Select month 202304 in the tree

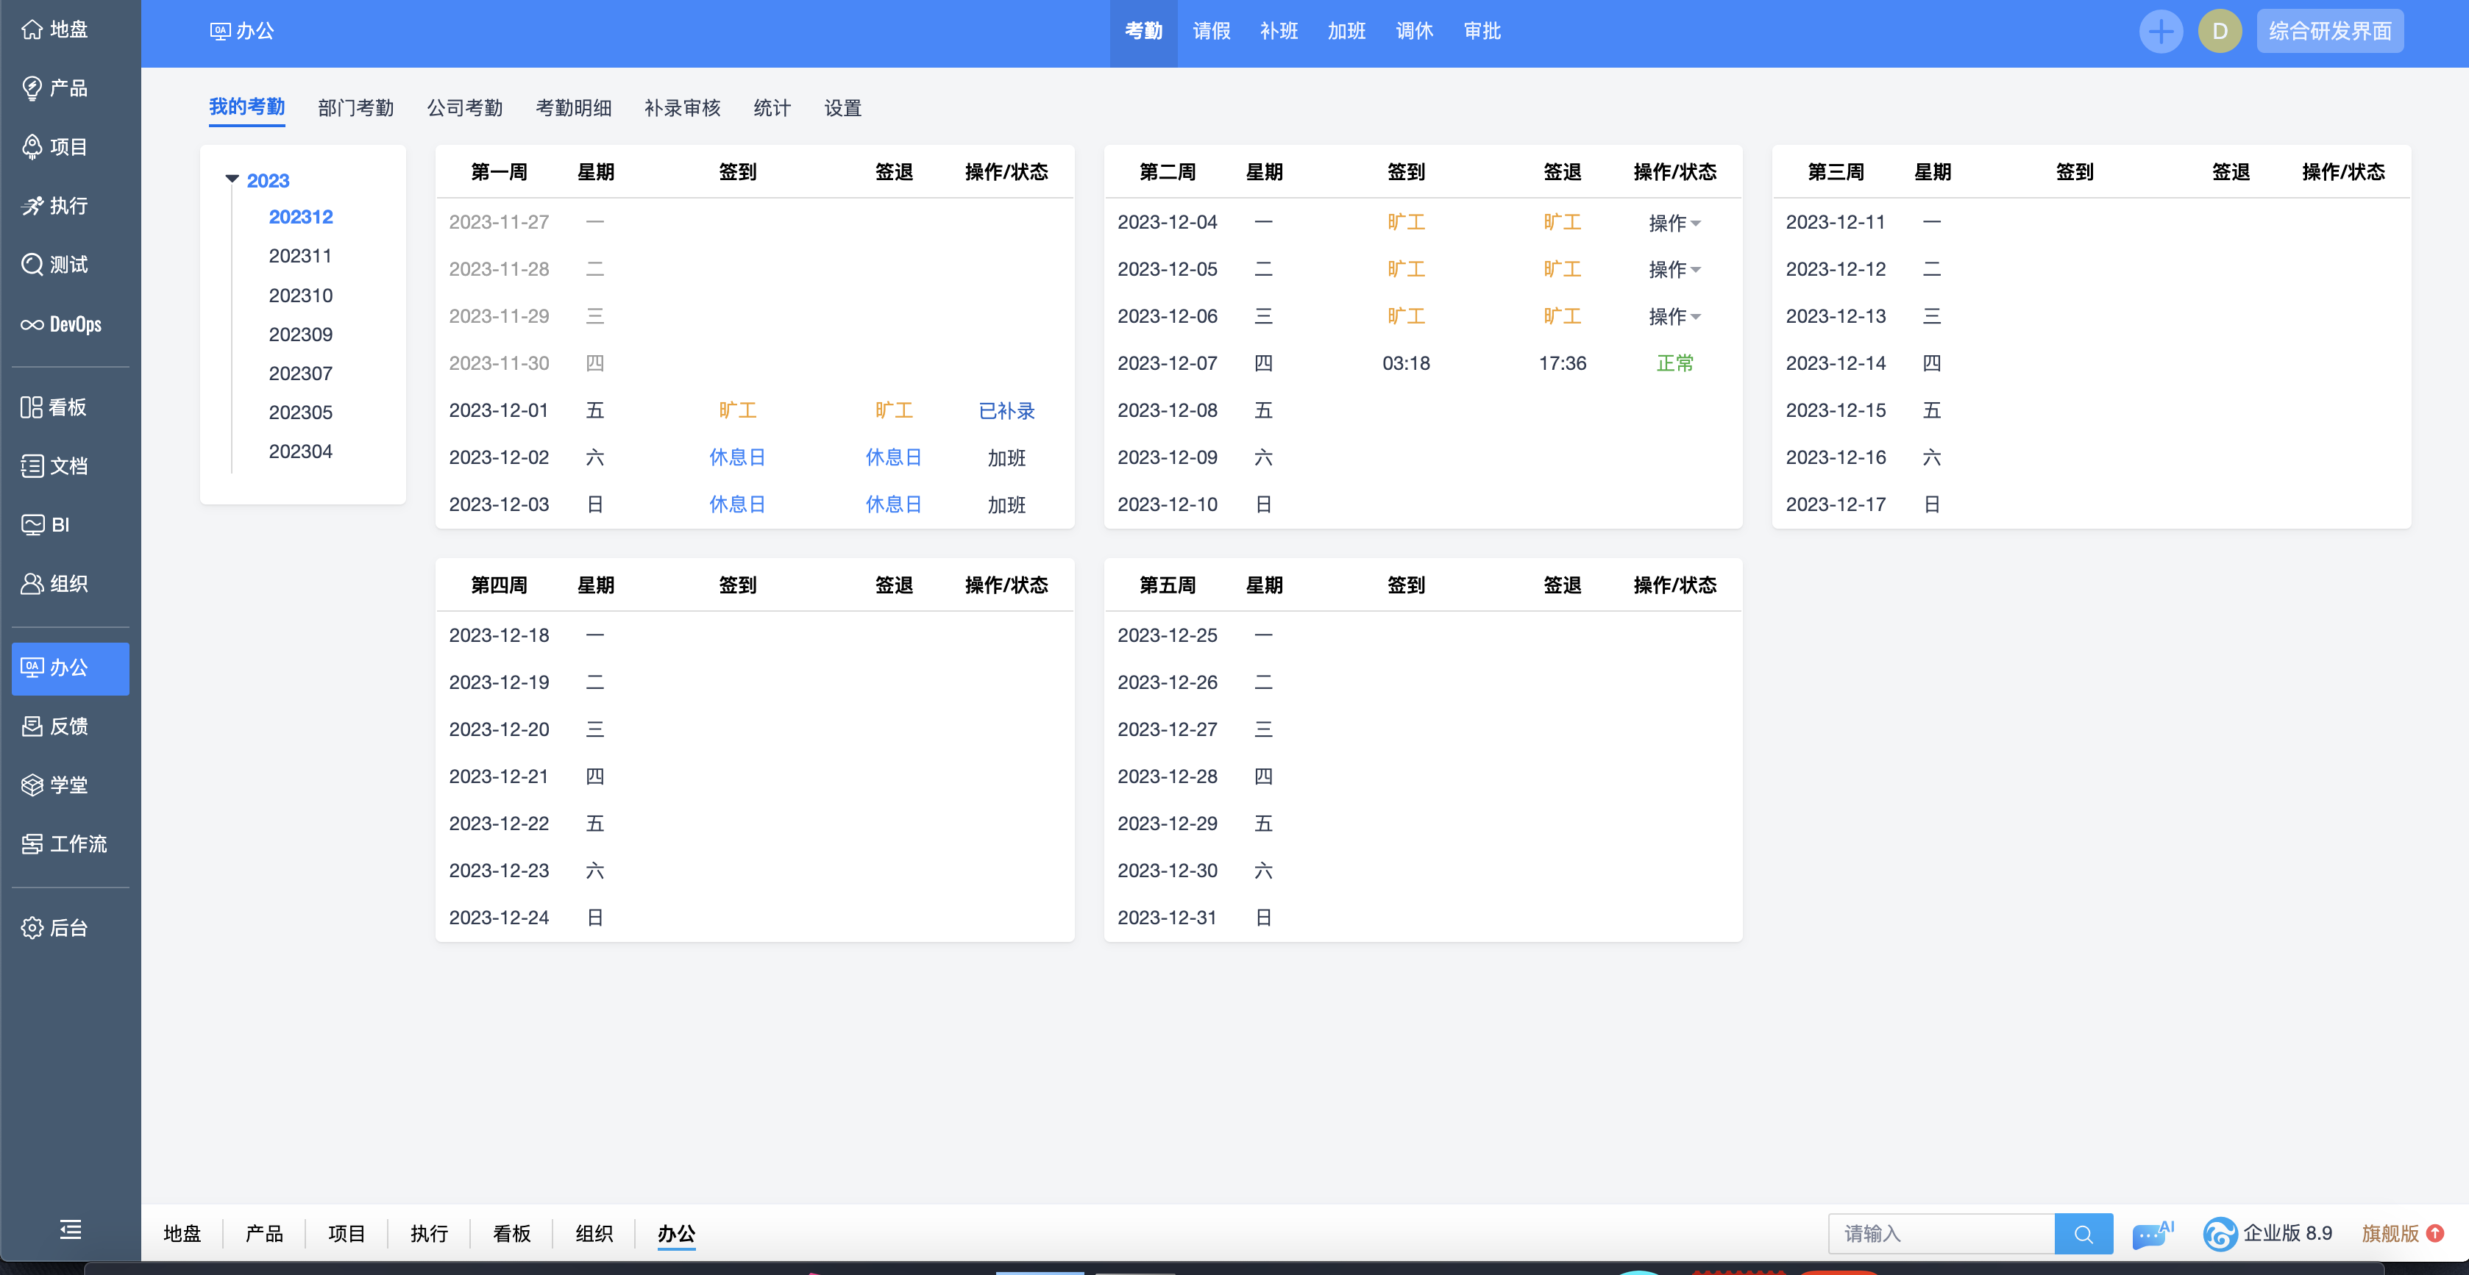(301, 451)
